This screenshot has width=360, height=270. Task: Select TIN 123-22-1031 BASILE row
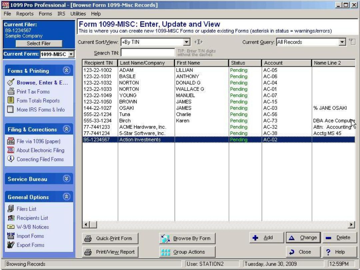click(219, 76)
